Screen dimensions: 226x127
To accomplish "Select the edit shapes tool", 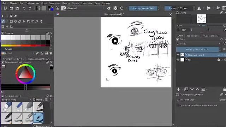I will coord(11,16).
